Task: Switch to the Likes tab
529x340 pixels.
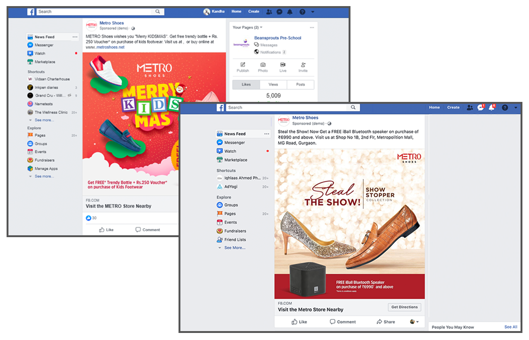Action: coord(246,85)
